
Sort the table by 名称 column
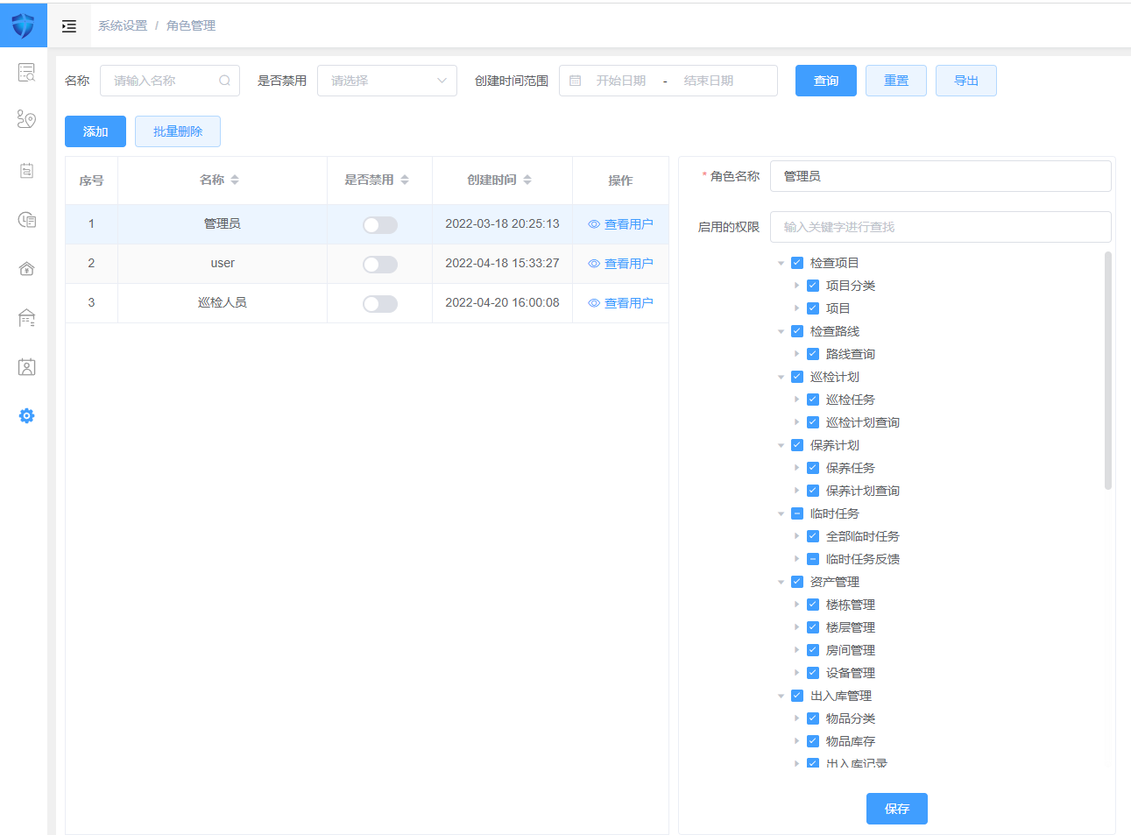[235, 180]
